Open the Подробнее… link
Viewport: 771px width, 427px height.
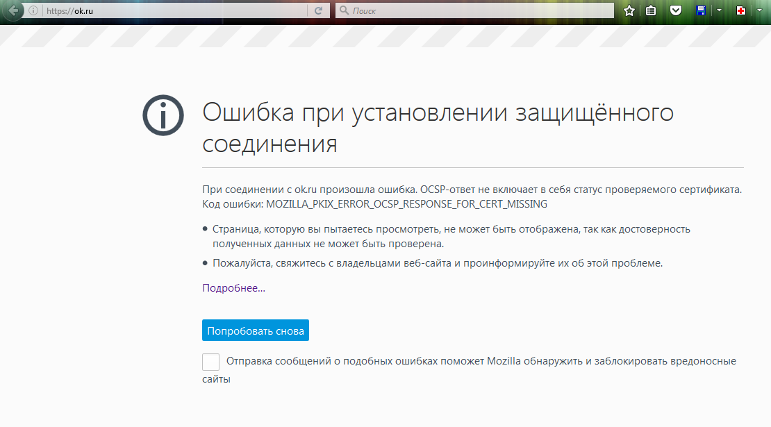(233, 288)
